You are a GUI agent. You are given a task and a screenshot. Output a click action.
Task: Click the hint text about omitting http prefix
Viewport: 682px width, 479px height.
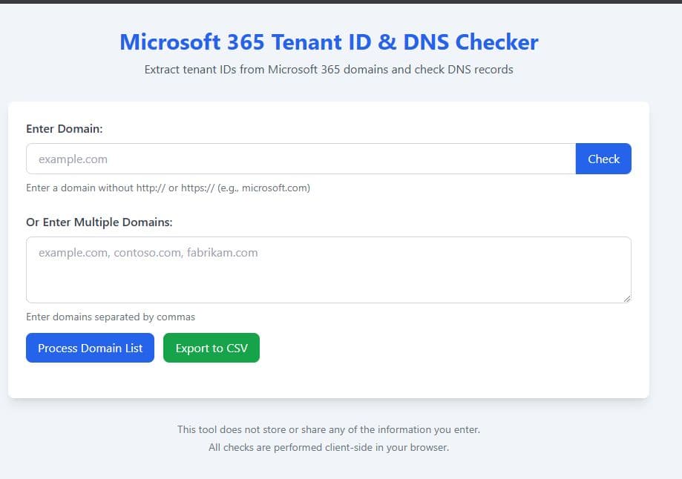click(168, 188)
